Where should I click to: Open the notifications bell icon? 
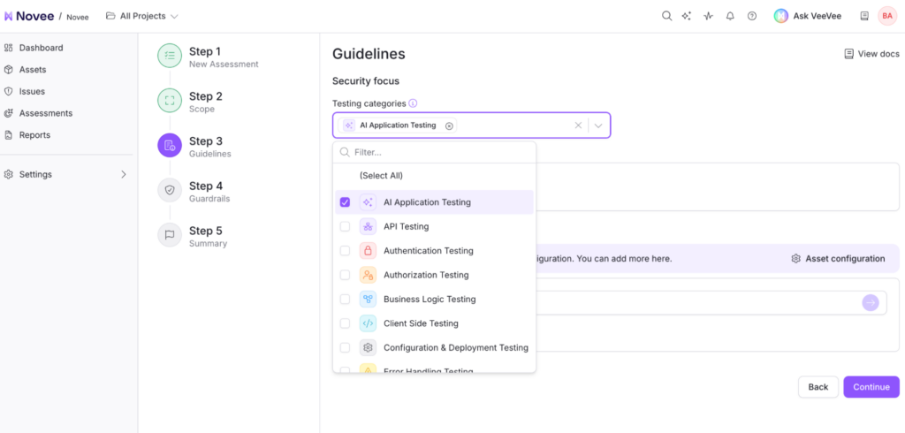click(x=730, y=16)
